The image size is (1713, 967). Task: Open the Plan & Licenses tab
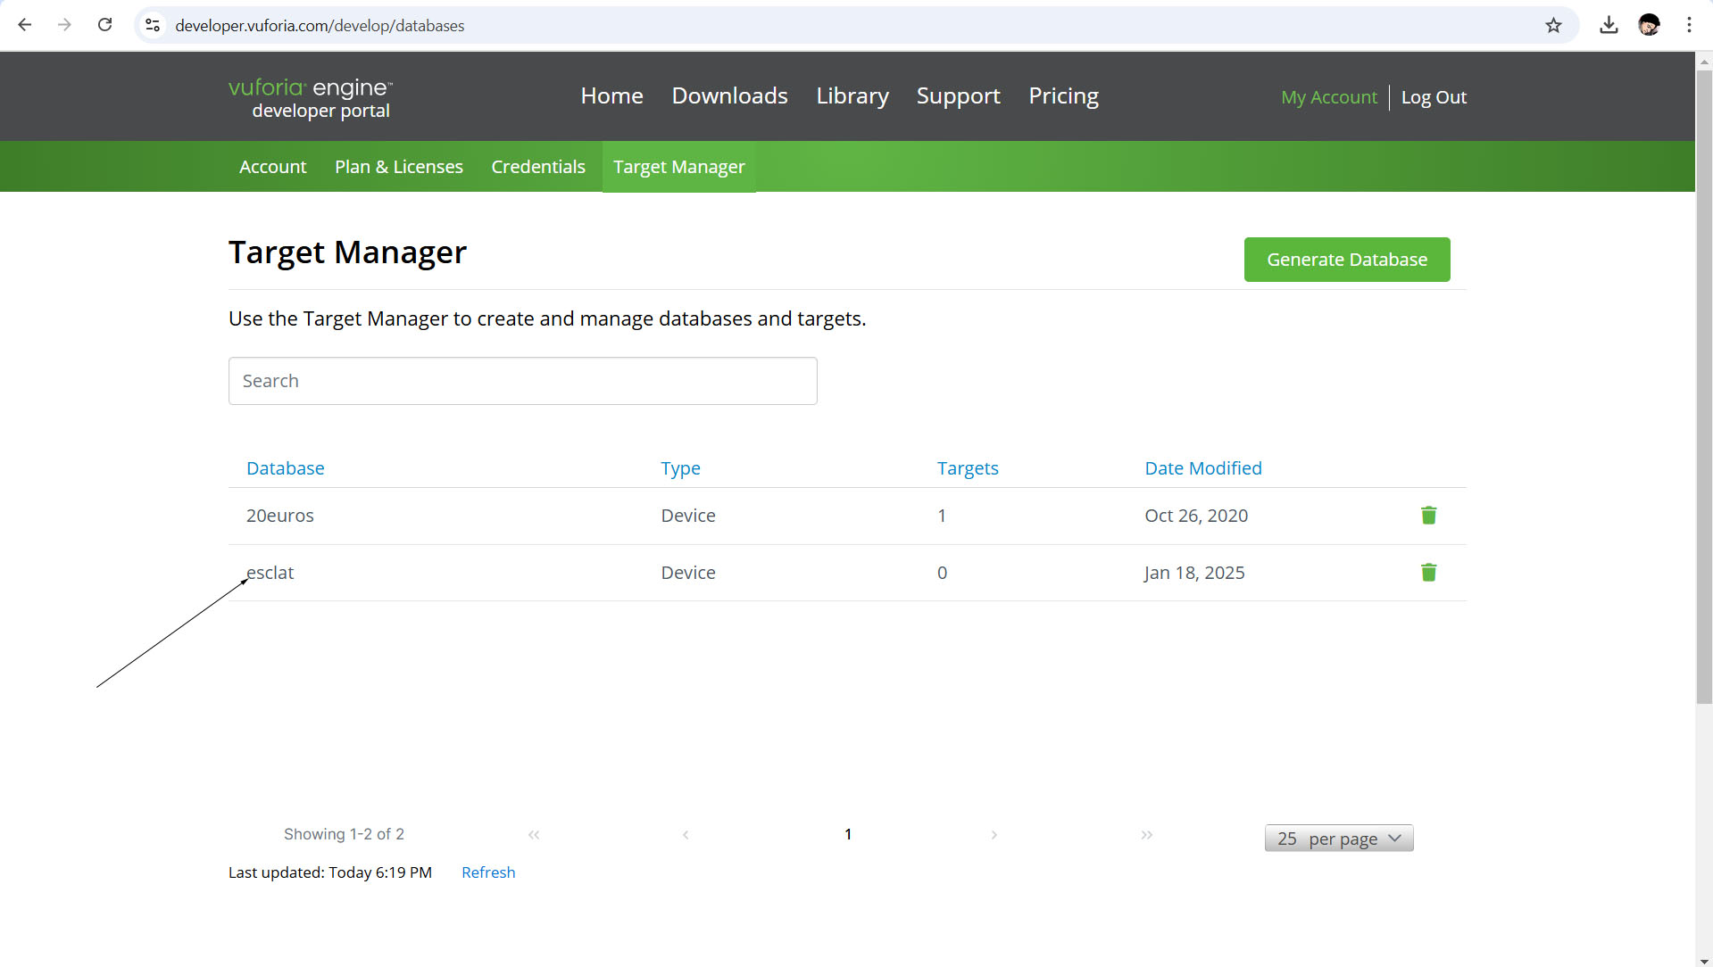pos(398,167)
